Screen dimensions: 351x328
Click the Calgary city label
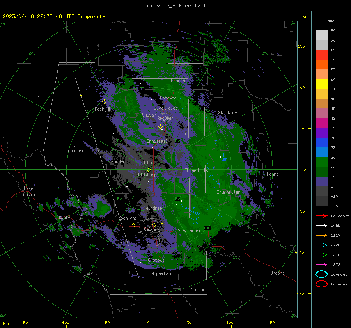pyautogui.click(x=152, y=229)
